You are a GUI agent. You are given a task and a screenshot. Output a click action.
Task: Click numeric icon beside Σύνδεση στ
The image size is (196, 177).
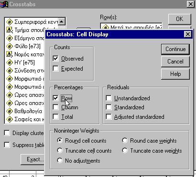click(10, 71)
